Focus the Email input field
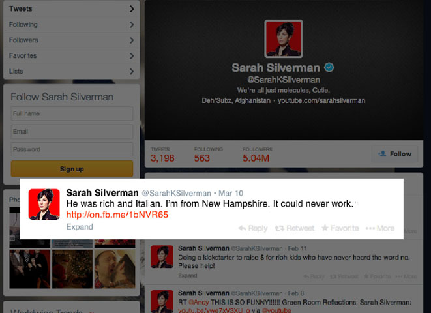This screenshot has height=313, width=431. pos(72,131)
